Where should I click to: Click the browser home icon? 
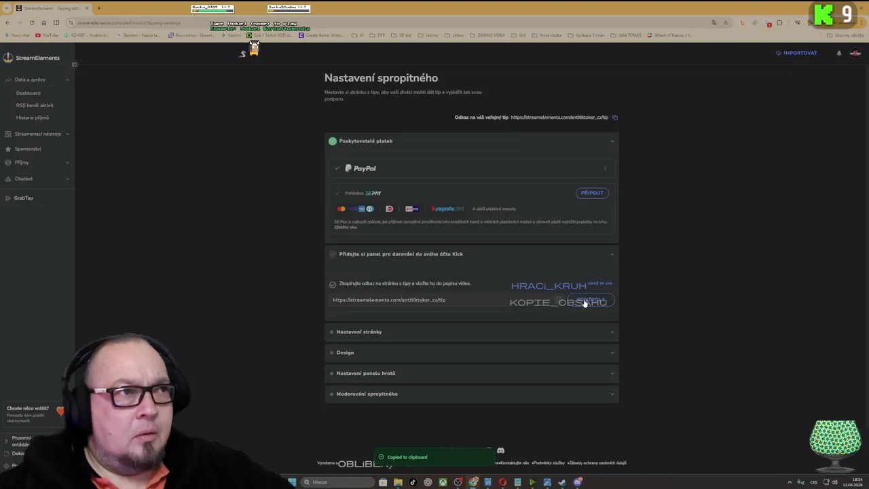(x=44, y=22)
